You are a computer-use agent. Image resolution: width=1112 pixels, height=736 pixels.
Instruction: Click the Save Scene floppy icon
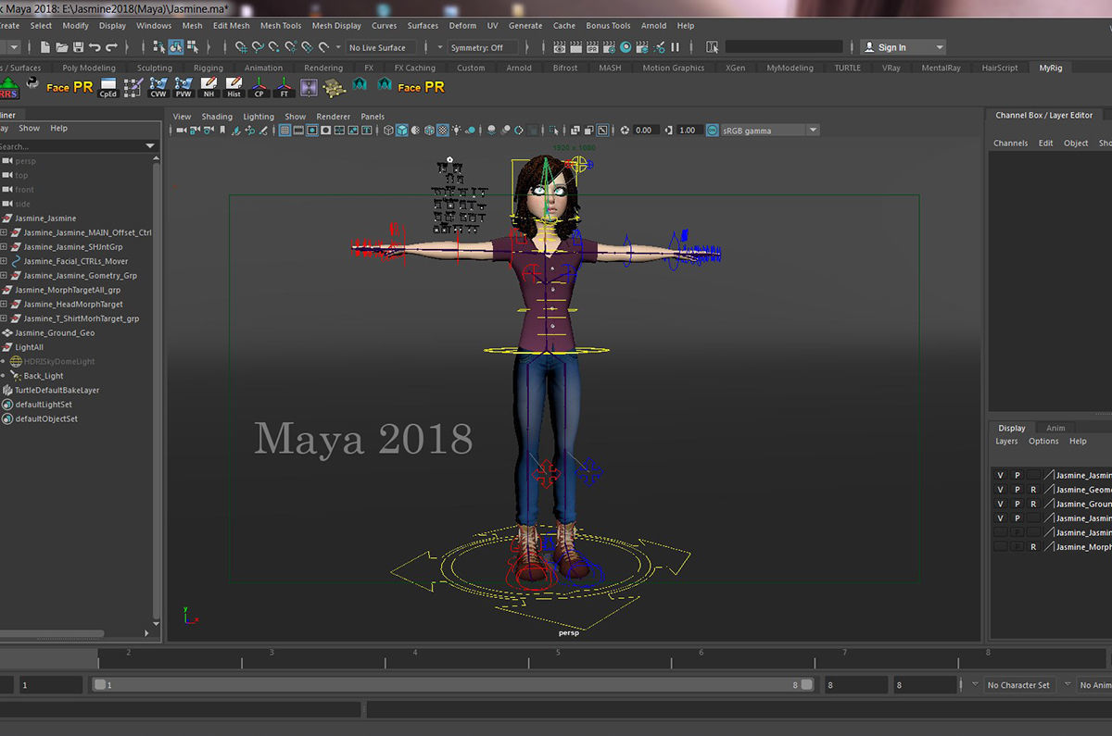[x=79, y=47]
